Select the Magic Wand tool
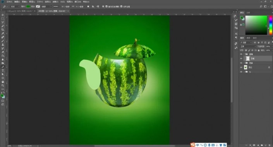This screenshot has height=147, width=273. coord(3,26)
